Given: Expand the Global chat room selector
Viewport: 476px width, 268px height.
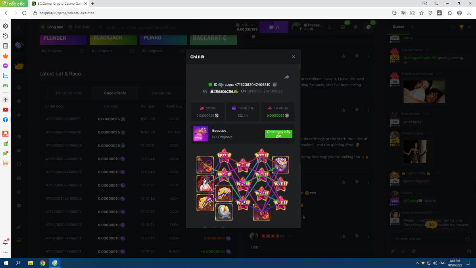Looking at the screenshot, I should click(x=412, y=27).
